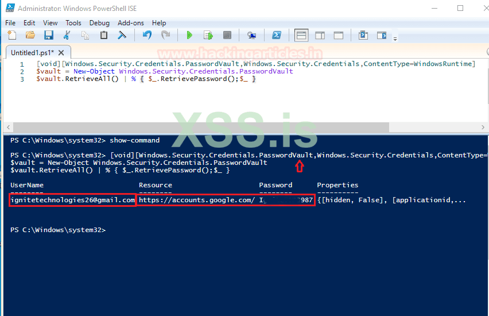Viewport: 489px width, 316px height.
Task: Open the Edit menu
Action: [29, 23]
